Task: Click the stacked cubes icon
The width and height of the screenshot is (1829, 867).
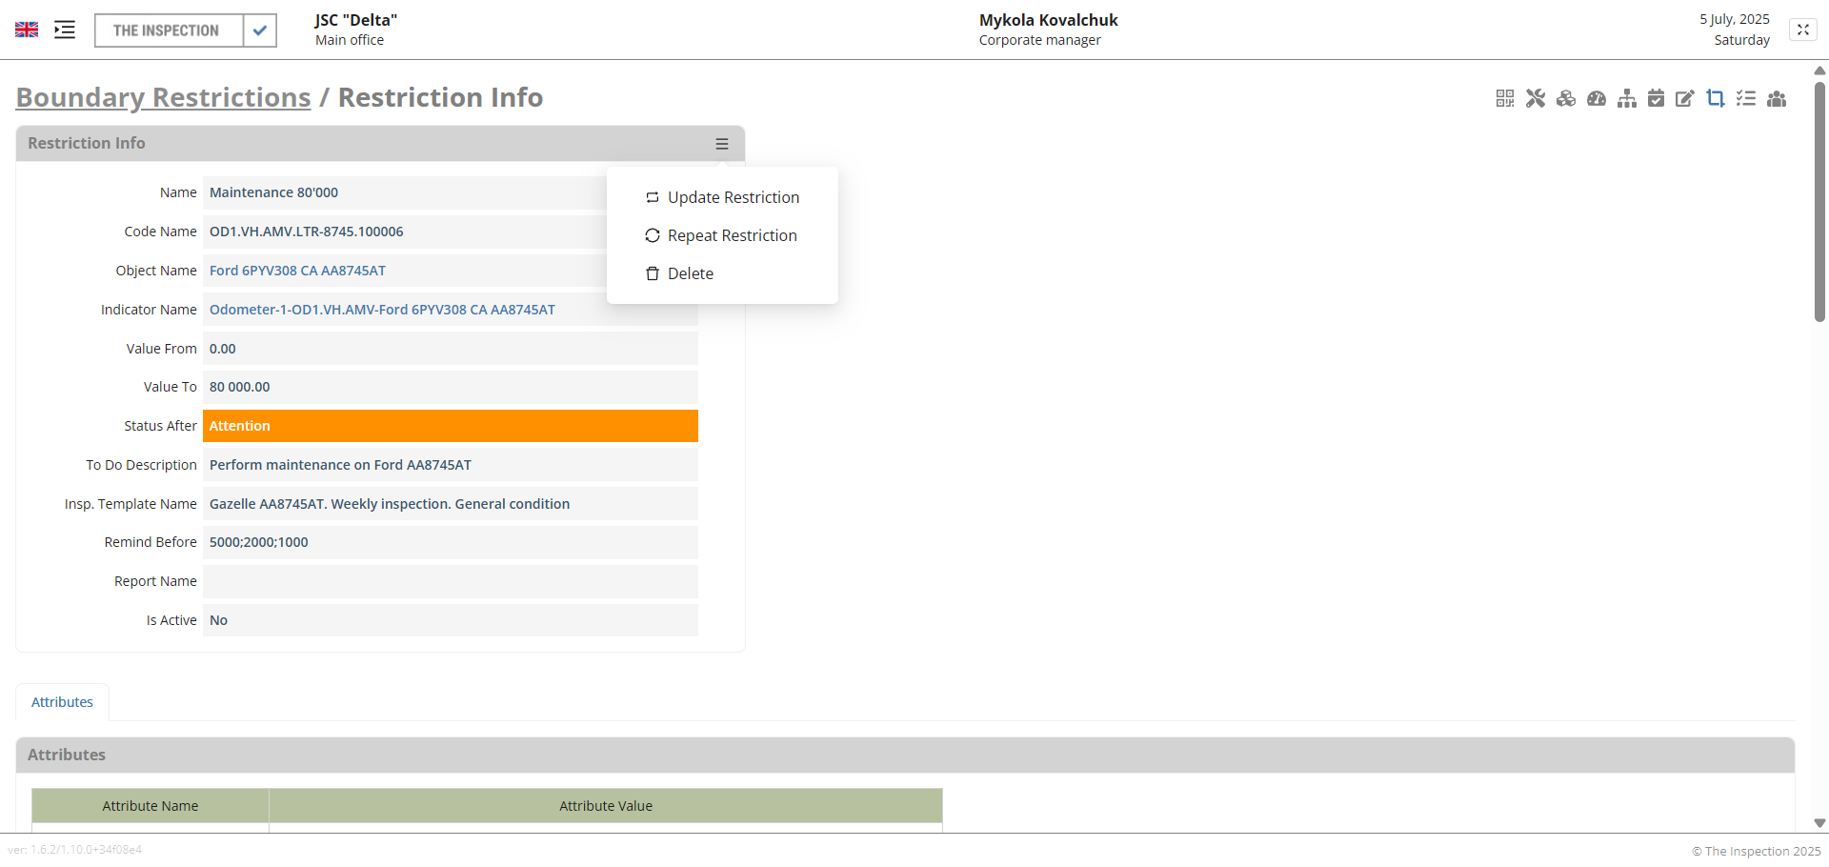Action: (x=1566, y=98)
